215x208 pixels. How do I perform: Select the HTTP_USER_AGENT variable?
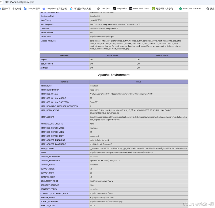coord(50,110)
